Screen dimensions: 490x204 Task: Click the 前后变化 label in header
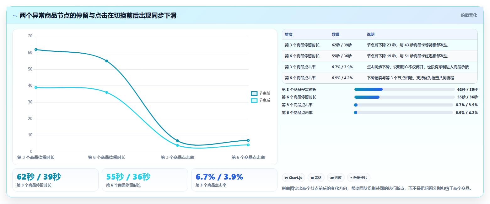point(469,15)
